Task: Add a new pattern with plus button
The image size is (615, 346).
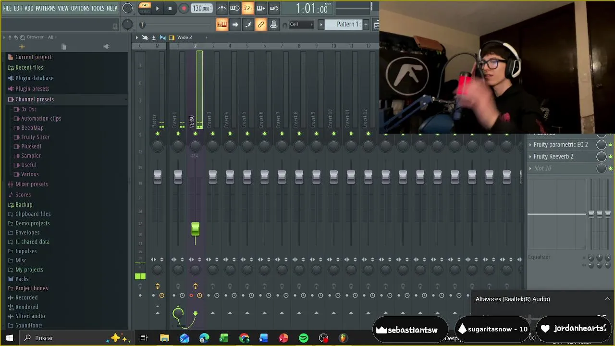Action: pyautogui.click(x=366, y=25)
